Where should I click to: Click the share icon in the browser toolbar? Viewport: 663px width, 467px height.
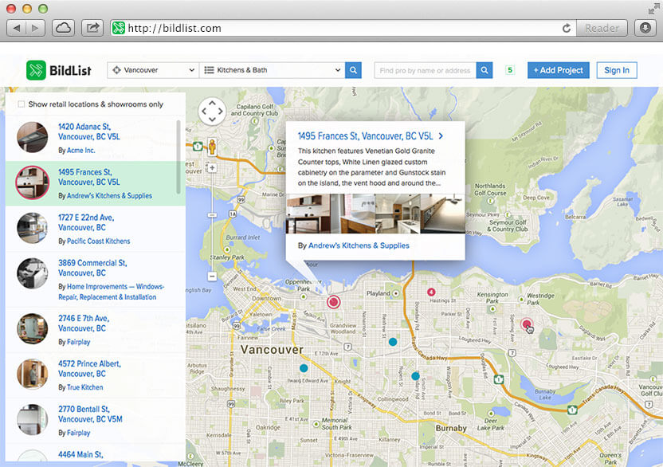coord(92,26)
